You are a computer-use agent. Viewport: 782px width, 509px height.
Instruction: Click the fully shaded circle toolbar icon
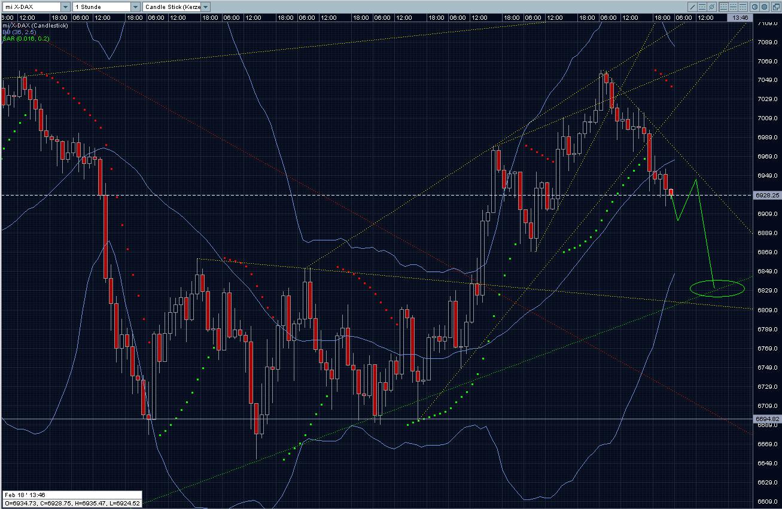tap(765, 7)
